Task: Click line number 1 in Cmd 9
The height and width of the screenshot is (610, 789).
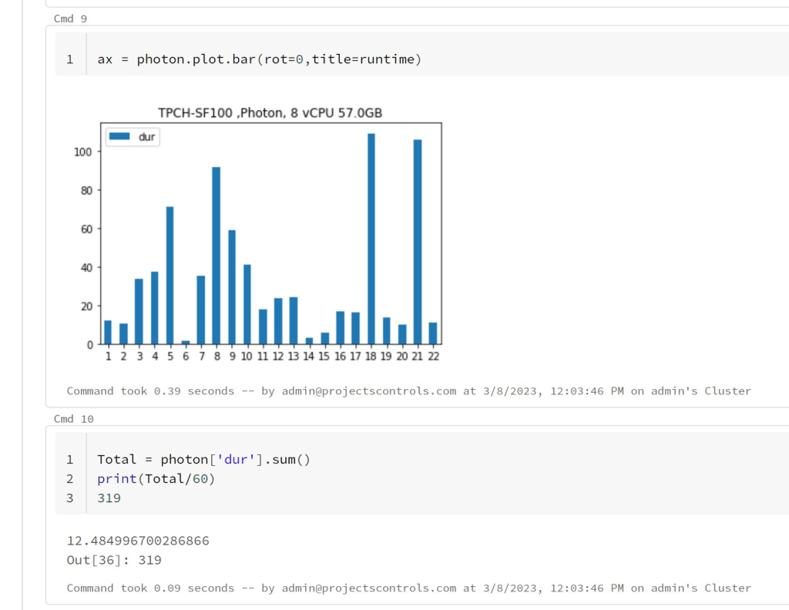Action: click(x=70, y=59)
